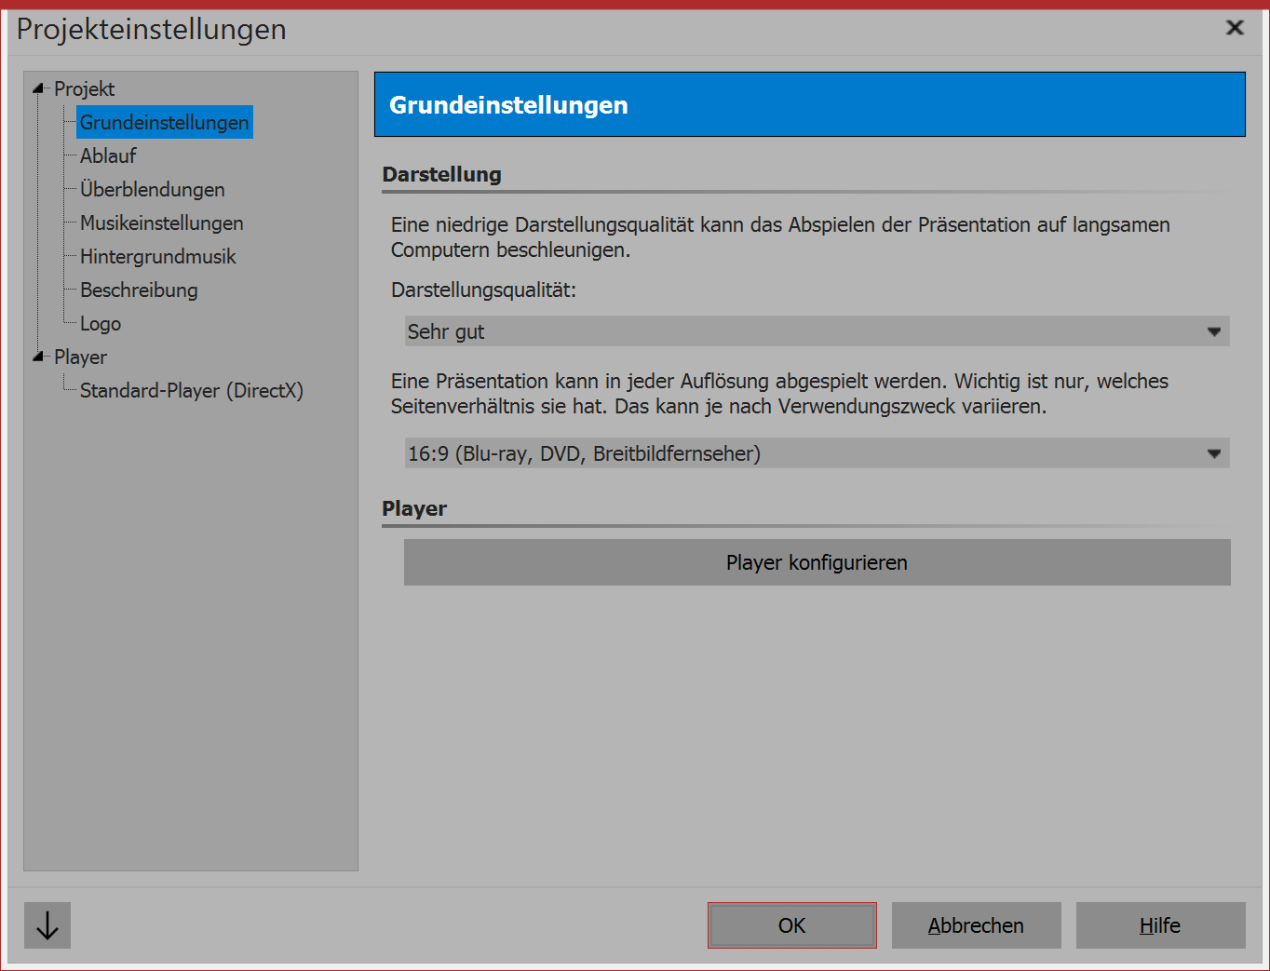Image resolution: width=1270 pixels, height=971 pixels.
Task: Cancel the dialog via Abbrechen
Action: tap(976, 925)
